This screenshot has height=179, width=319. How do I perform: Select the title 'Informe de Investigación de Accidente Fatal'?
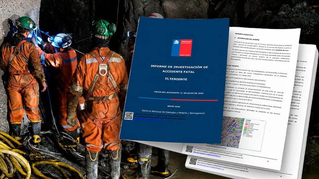click(x=179, y=69)
